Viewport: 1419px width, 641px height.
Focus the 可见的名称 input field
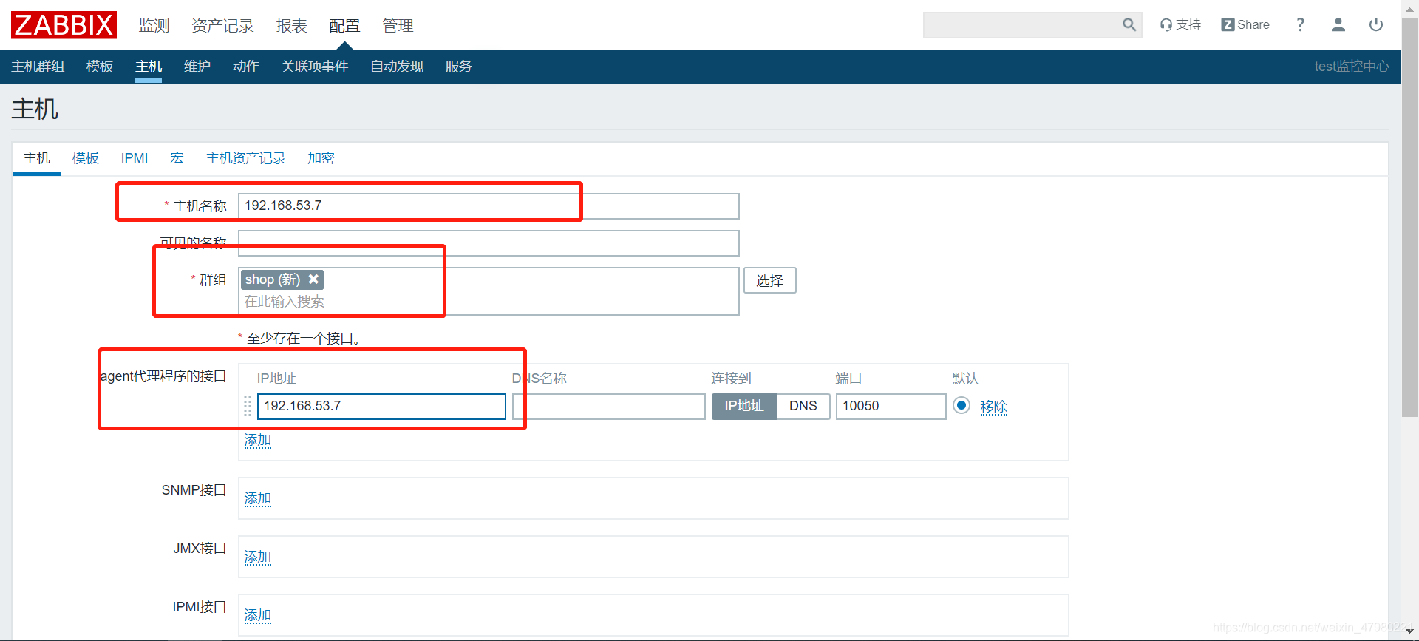[489, 243]
